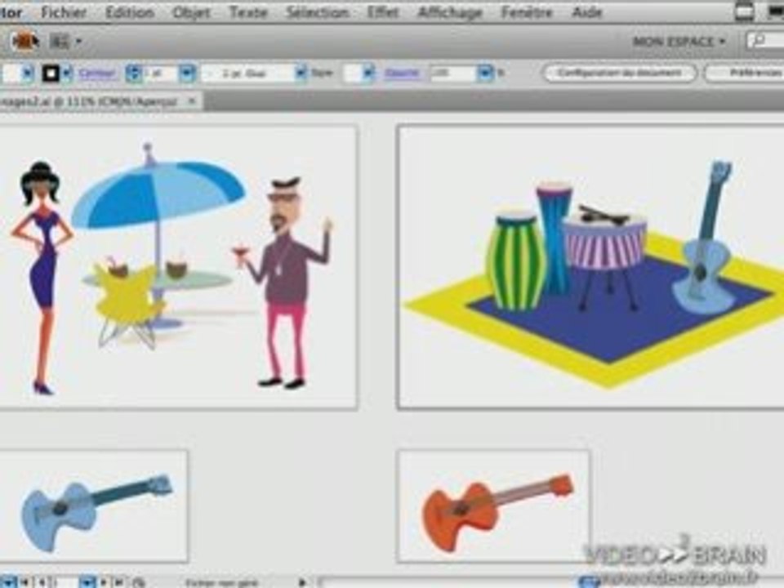Screen dimensions: 784x588
Task: Open the brush definition dropdown
Action: [301, 73]
